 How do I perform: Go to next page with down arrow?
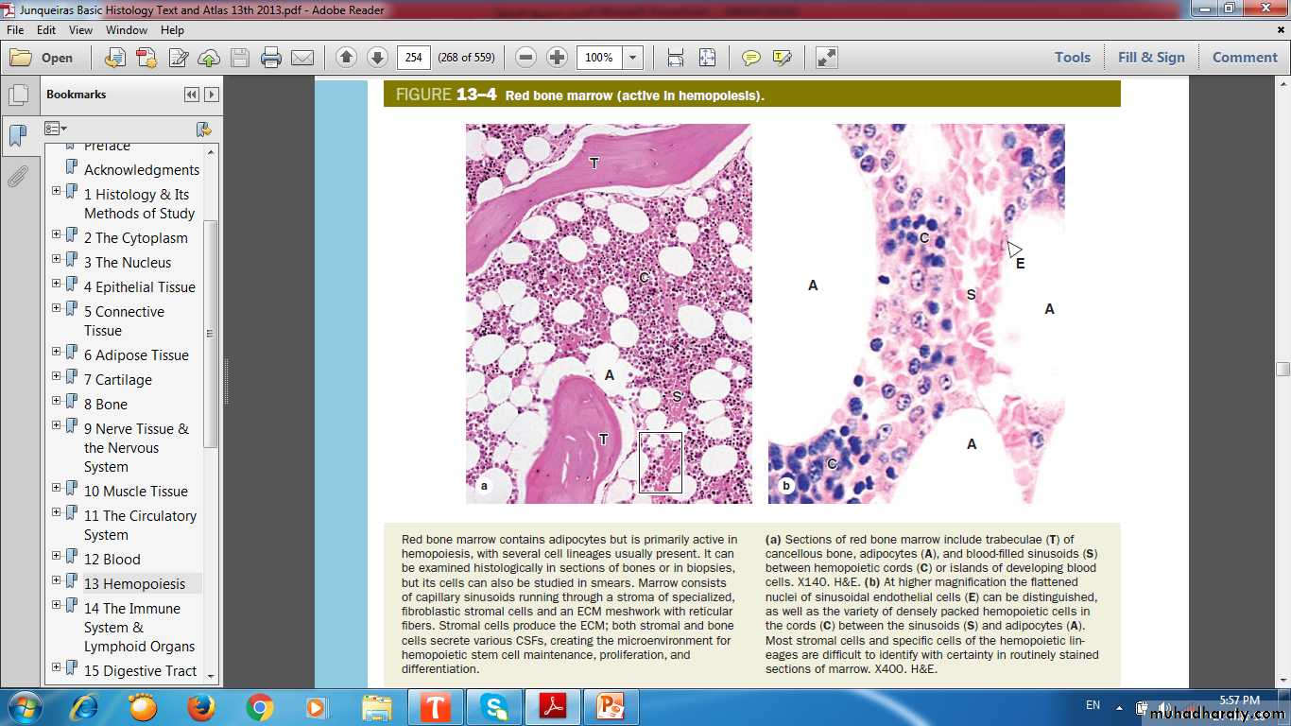377,58
